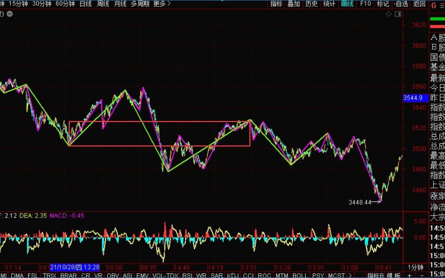Viewport: 445px width, 278px height.
Task: Click the -自选 watchlist button
Action: click(x=401, y=4)
